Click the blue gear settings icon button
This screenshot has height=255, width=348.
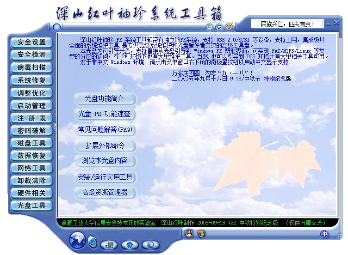tap(130, 245)
